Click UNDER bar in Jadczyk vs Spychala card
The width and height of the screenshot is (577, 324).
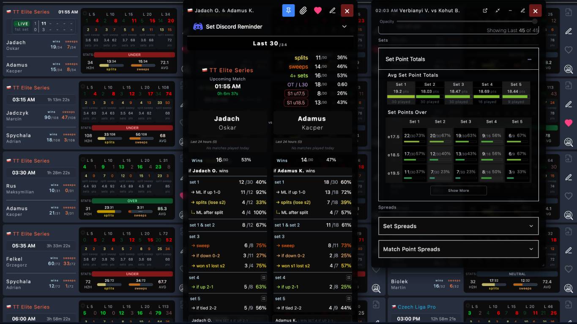[x=132, y=128]
